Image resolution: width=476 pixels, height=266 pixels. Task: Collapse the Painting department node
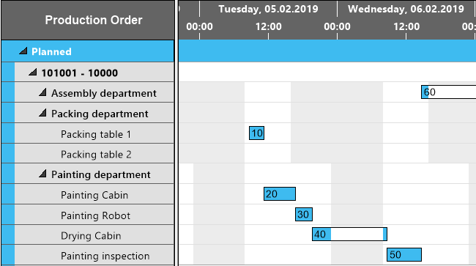point(42,174)
